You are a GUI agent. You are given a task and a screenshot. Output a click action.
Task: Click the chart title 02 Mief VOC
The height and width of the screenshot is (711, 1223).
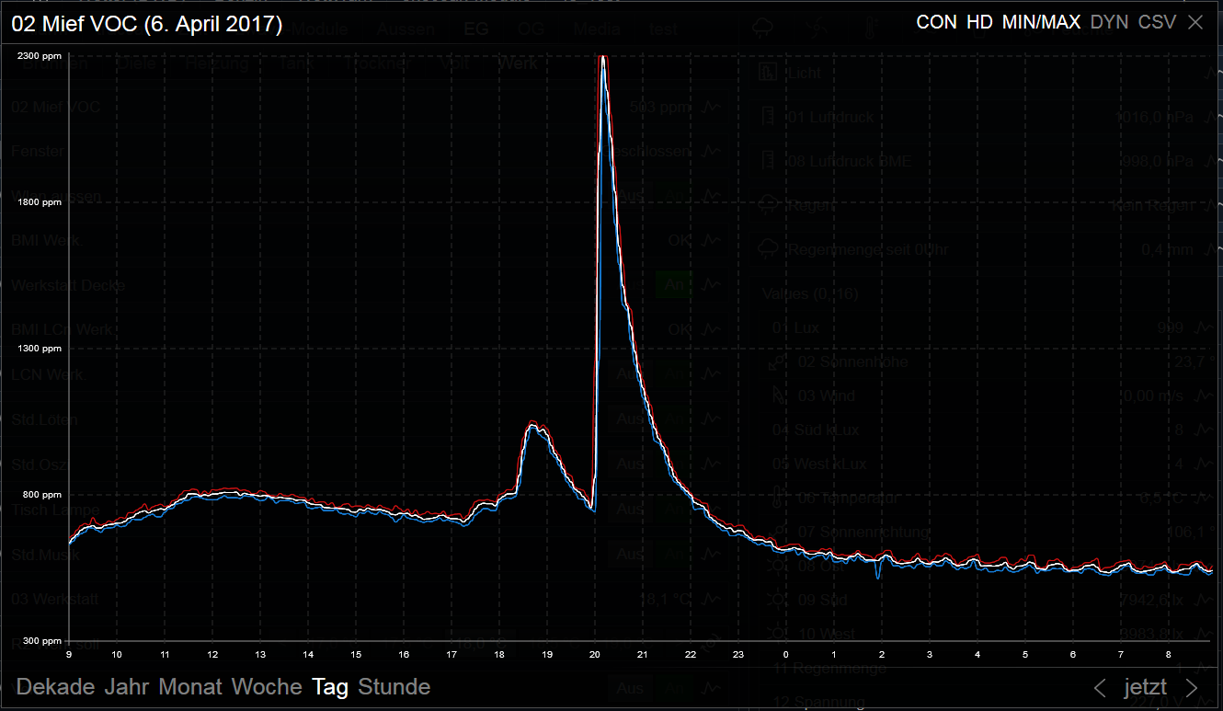tap(147, 24)
